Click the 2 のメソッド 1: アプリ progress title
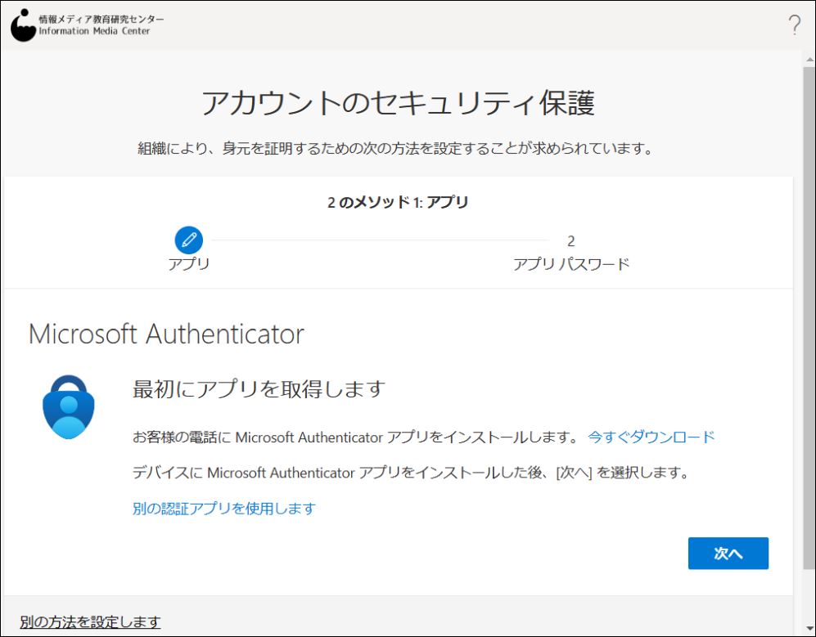The image size is (816, 637). point(398,202)
